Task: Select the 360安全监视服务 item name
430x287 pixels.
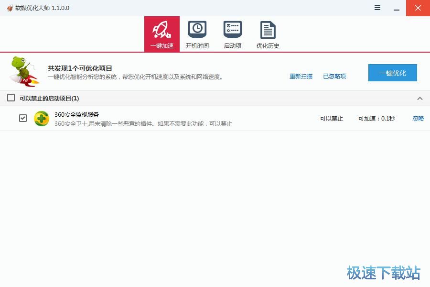Action: coord(76,114)
